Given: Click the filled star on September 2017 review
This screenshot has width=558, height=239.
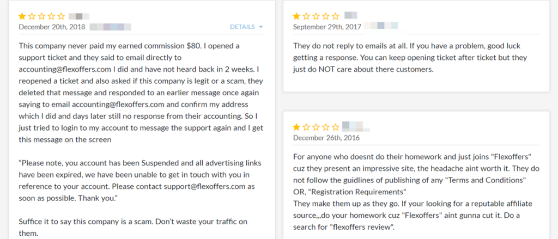Looking at the screenshot, I should pyautogui.click(x=298, y=16).
